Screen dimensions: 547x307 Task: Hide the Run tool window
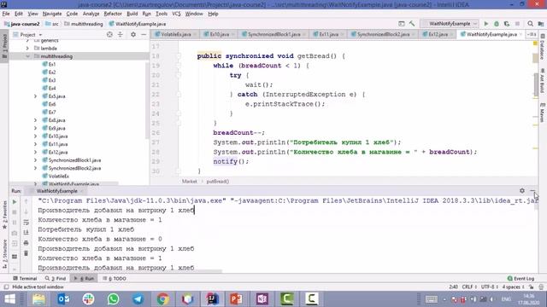(x=532, y=190)
